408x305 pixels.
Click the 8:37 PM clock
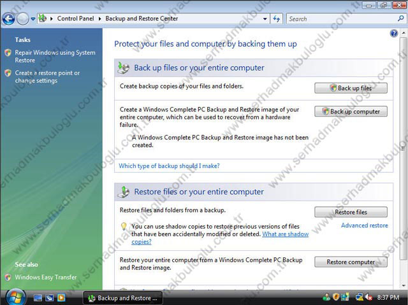coord(388,297)
